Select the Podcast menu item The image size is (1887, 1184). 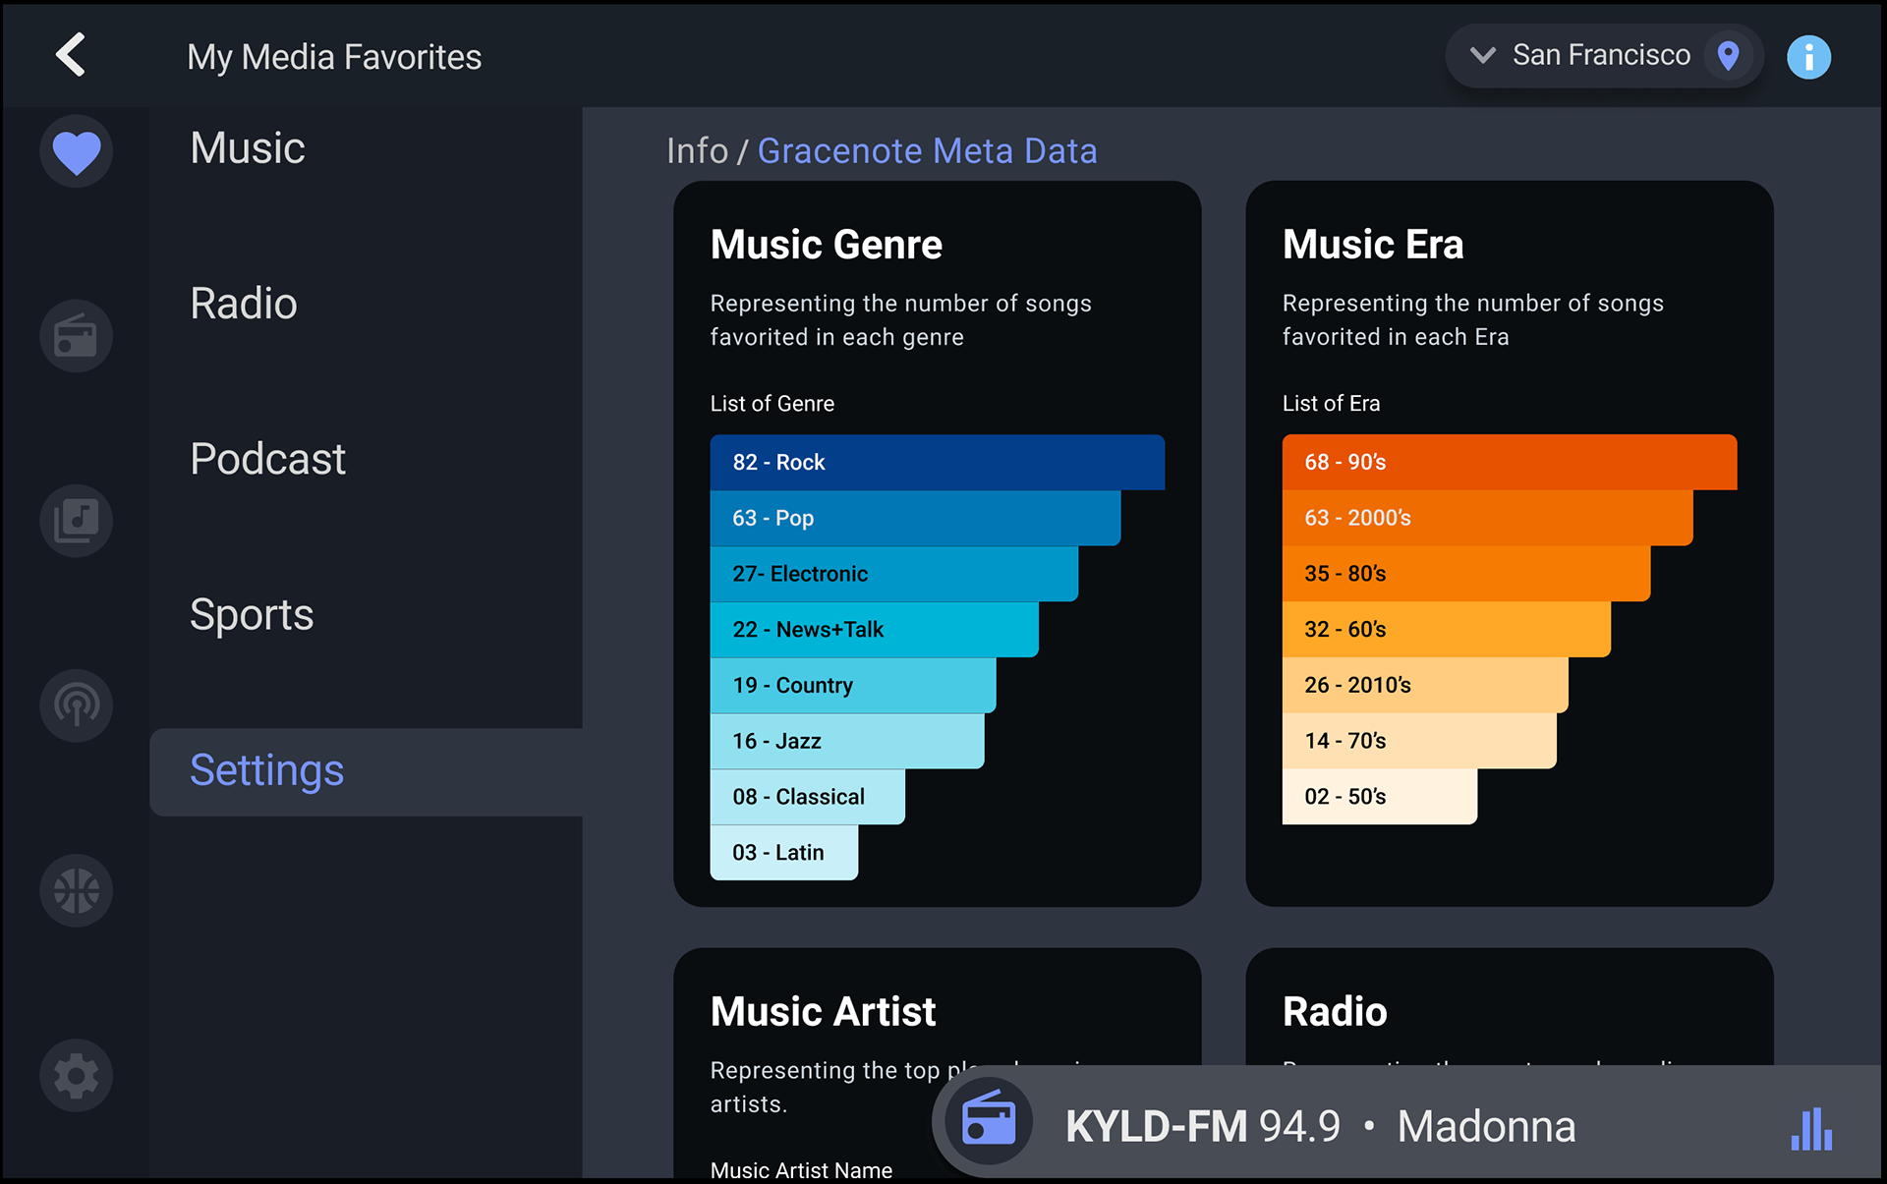click(x=267, y=459)
